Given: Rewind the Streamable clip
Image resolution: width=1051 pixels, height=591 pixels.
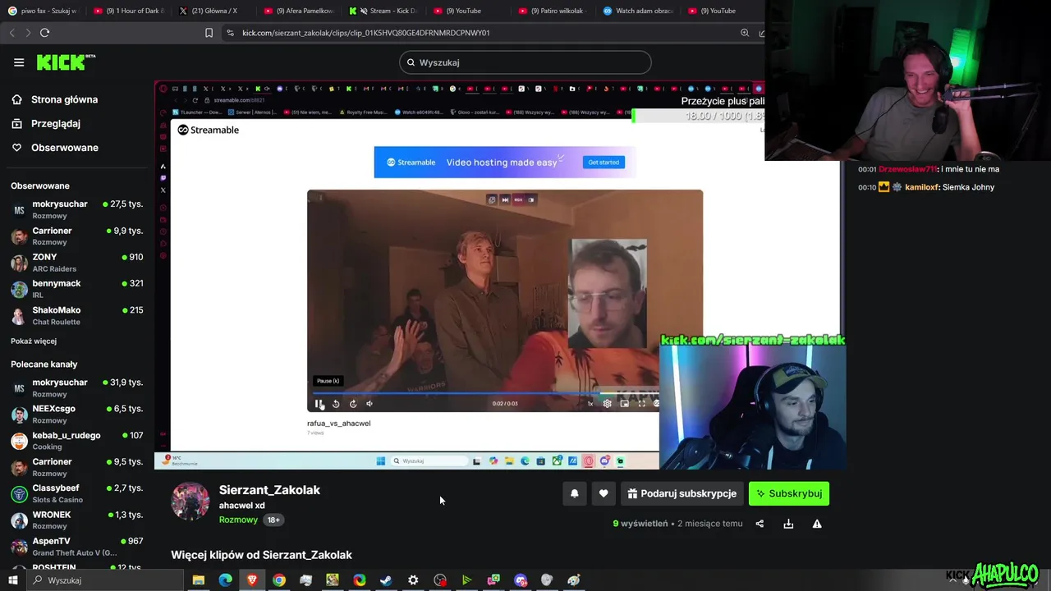Looking at the screenshot, I should coord(336,403).
